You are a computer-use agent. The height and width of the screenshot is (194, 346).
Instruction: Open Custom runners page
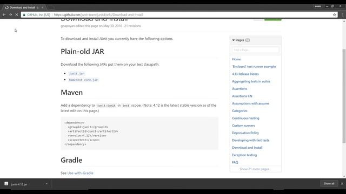(x=243, y=126)
